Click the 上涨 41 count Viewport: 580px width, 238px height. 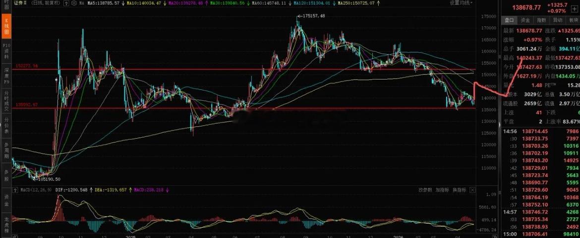538,113
